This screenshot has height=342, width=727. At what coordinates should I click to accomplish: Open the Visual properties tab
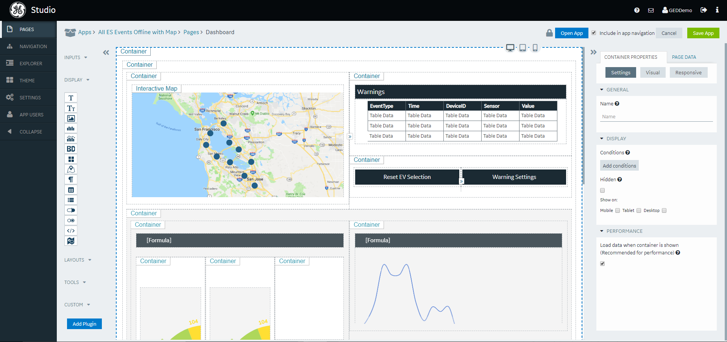pos(652,73)
